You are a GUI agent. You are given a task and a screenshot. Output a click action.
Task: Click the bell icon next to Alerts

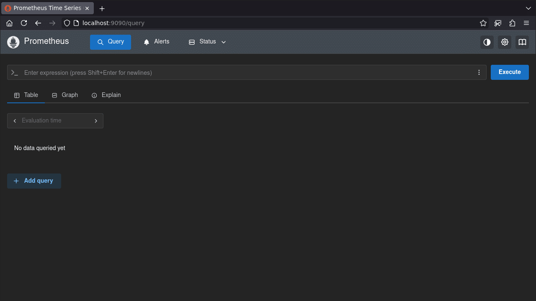pyautogui.click(x=146, y=41)
